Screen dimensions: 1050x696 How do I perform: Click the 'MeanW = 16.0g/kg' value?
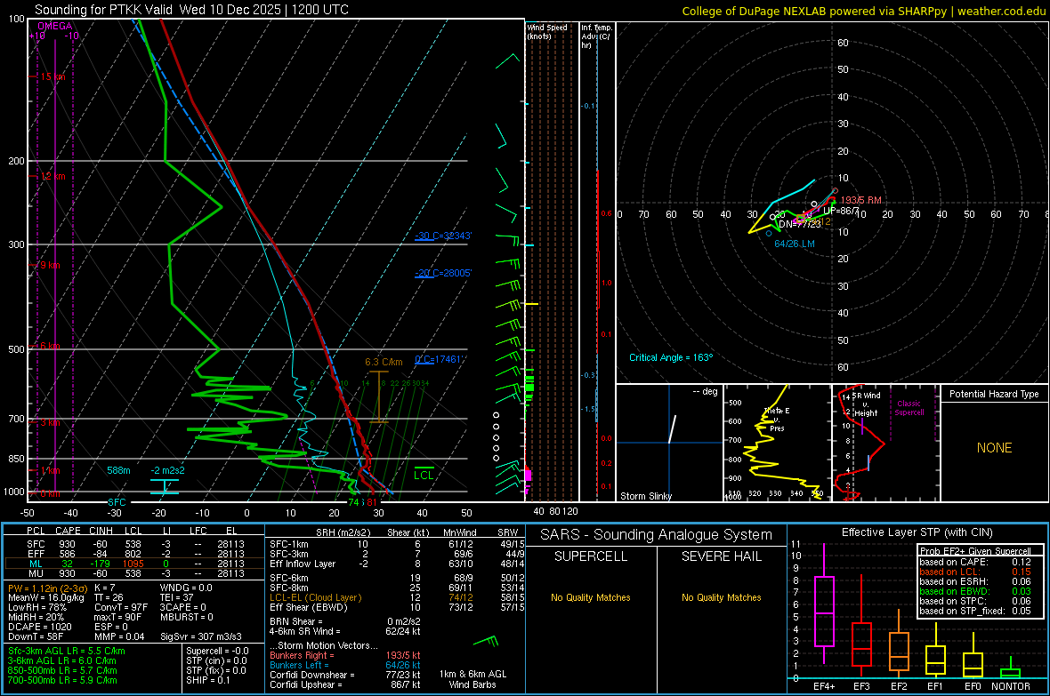[x=46, y=597]
